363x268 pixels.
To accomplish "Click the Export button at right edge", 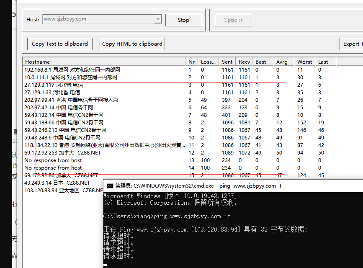I will tap(351, 44).
